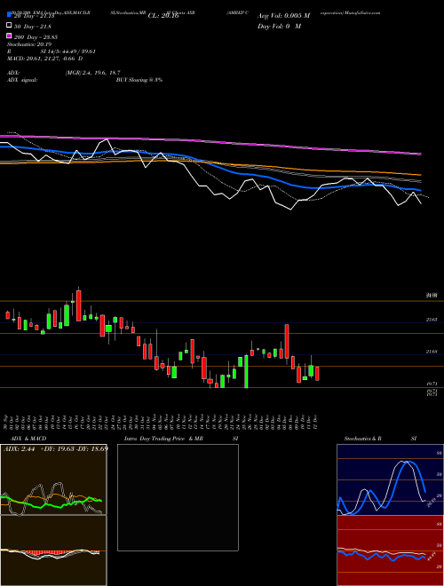Click inside the empty Intra Day Trading chart
The height and width of the screenshot is (586, 444).
[x=178, y=497]
